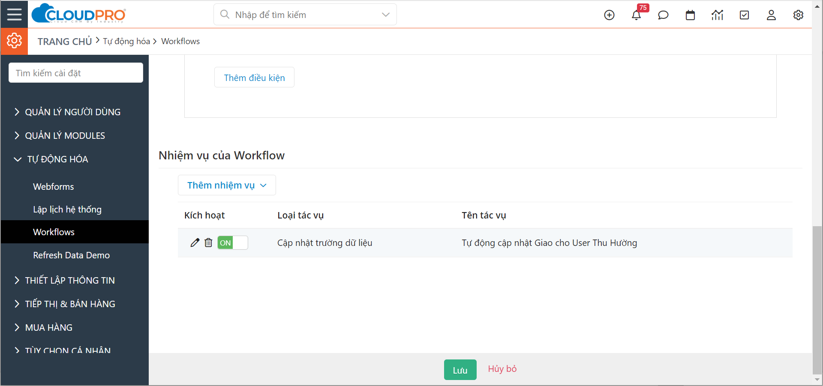This screenshot has height=386, width=823.
Task: Click Tự động cập nhật Giao cho User text
Action: click(549, 242)
